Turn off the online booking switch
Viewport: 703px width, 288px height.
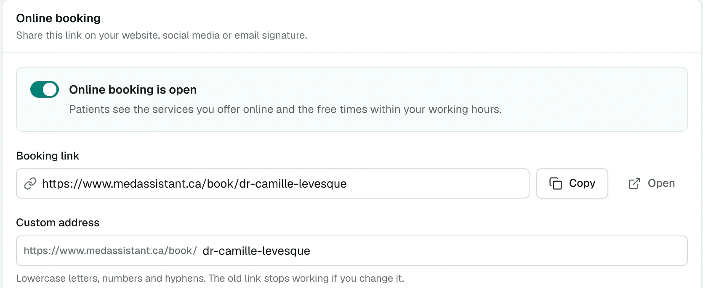[x=45, y=89]
